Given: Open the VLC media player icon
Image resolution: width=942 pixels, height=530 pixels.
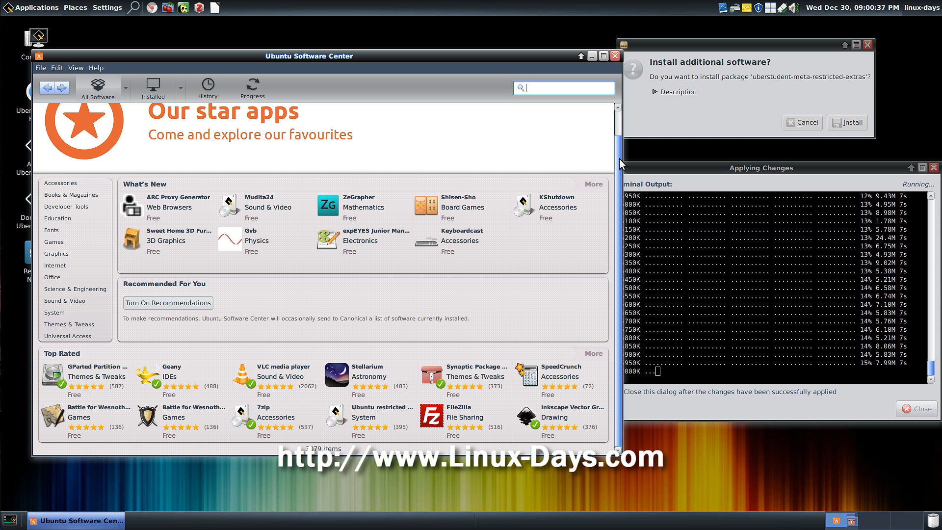Looking at the screenshot, I should click(x=242, y=376).
